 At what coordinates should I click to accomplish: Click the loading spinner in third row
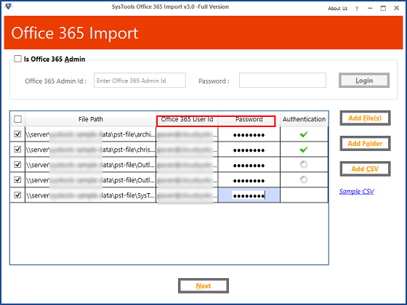(x=304, y=164)
